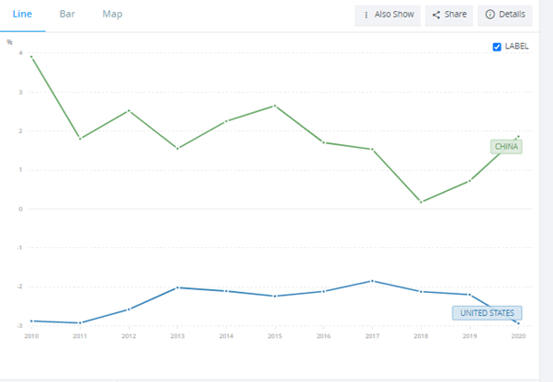Click the UNITED STATES series label
This screenshot has height=382, width=553.
point(487,313)
